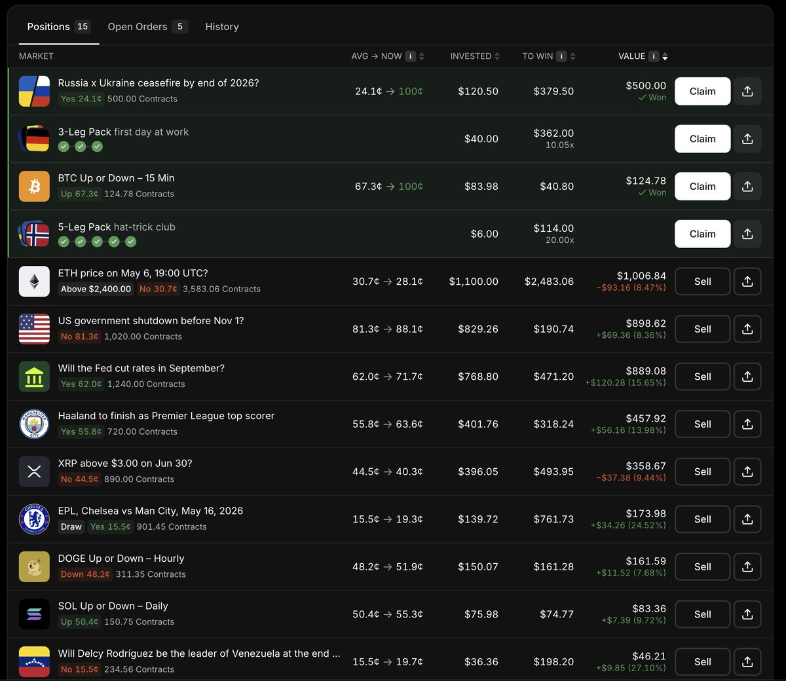Switch to the Positions tab
Image resolution: width=786 pixels, height=681 pixels.
coord(58,27)
